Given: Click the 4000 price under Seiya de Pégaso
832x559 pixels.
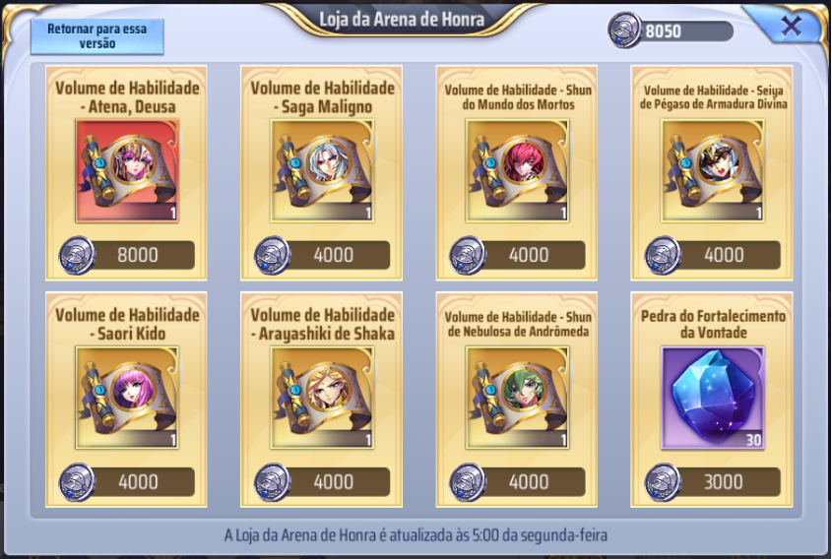Looking at the screenshot, I should [713, 255].
